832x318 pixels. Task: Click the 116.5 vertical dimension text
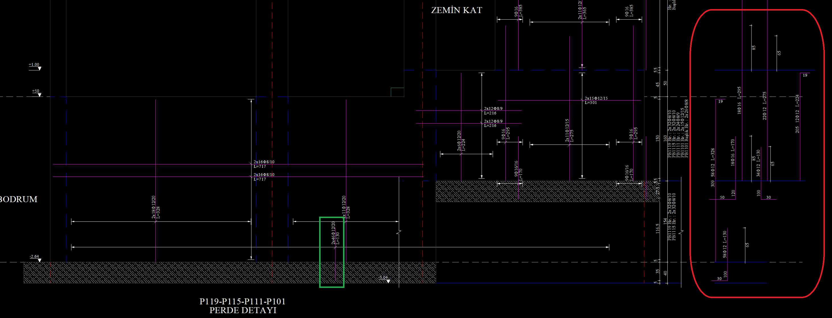pos(657,228)
